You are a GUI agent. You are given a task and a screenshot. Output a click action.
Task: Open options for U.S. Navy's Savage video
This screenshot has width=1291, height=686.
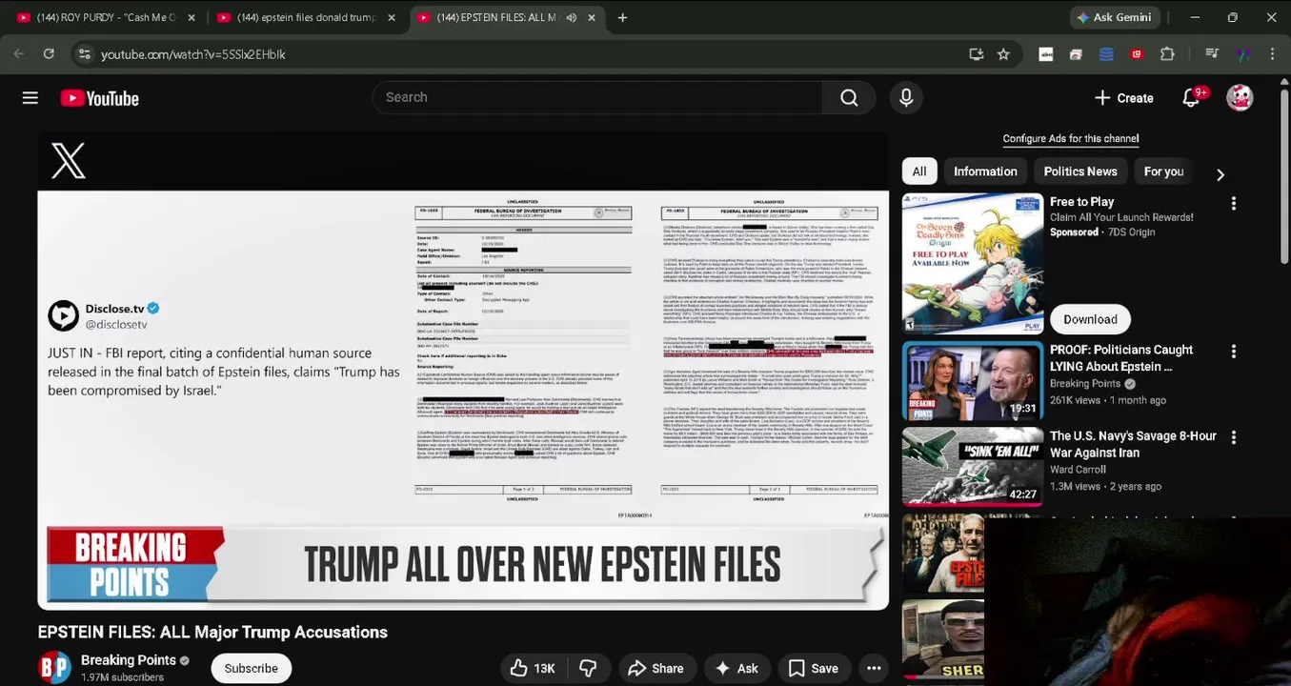pyautogui.click(x=1234, y=437)
